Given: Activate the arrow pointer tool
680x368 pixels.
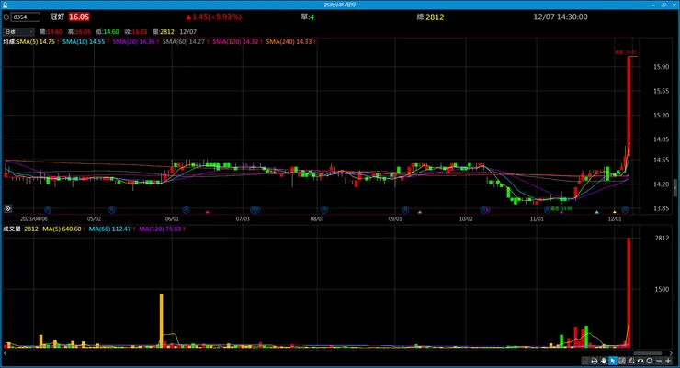Looking at the screenshot, I should [612, 361].
